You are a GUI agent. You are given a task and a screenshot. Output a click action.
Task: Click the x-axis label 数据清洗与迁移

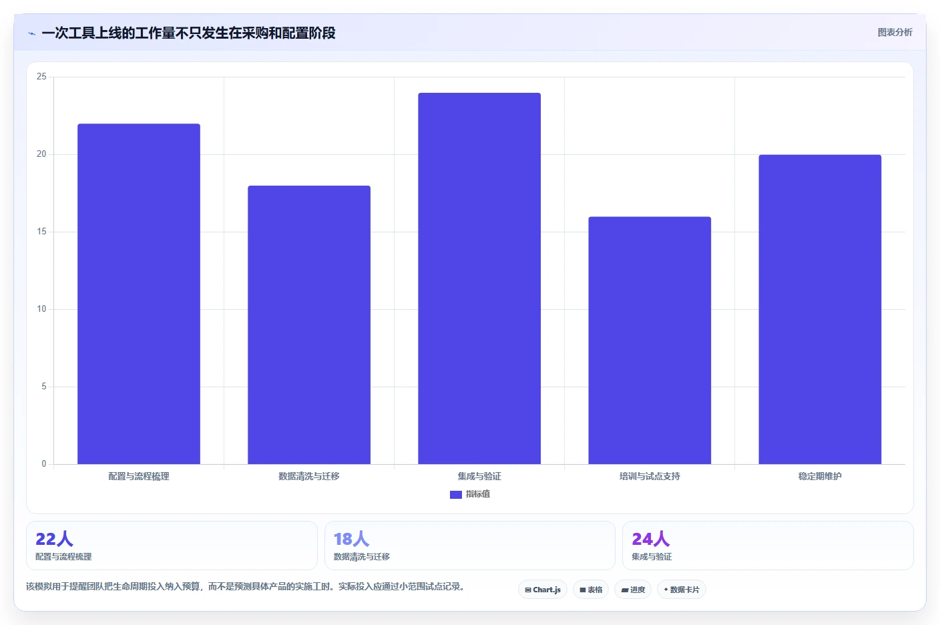point(309,476)
